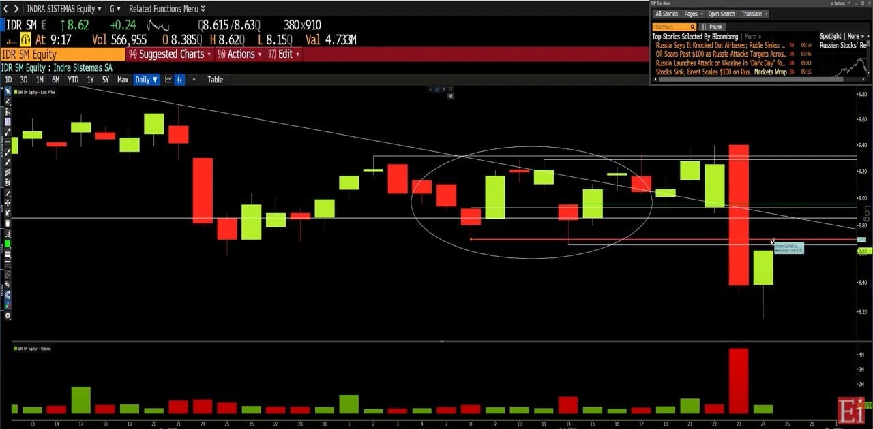Open Suggested Charts menu
Viewport: 873px width, 429px height.
click(170, 54)
